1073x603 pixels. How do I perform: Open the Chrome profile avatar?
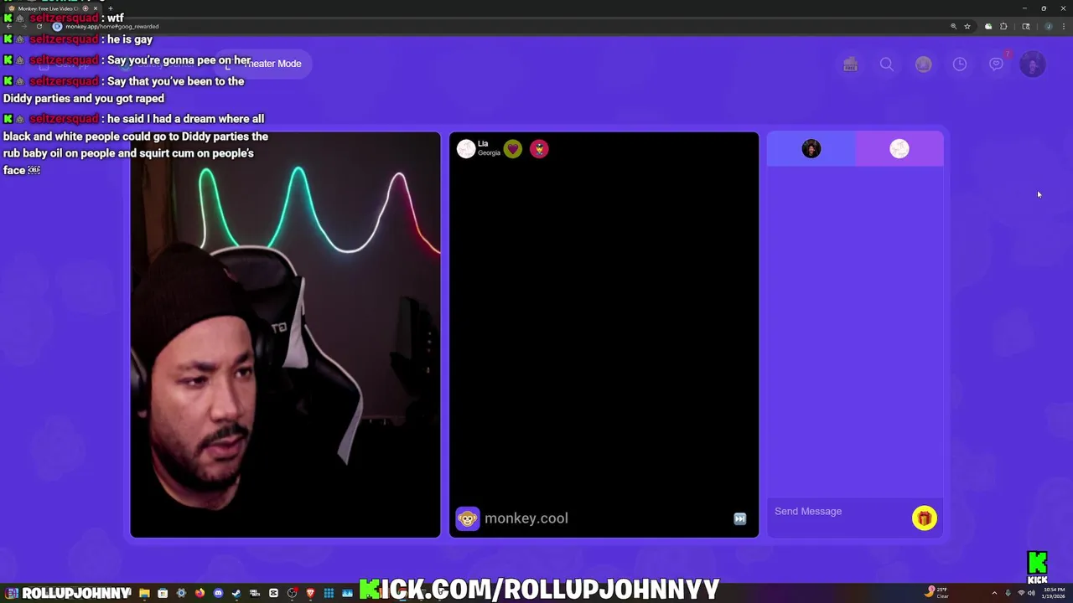point(1048,26)
